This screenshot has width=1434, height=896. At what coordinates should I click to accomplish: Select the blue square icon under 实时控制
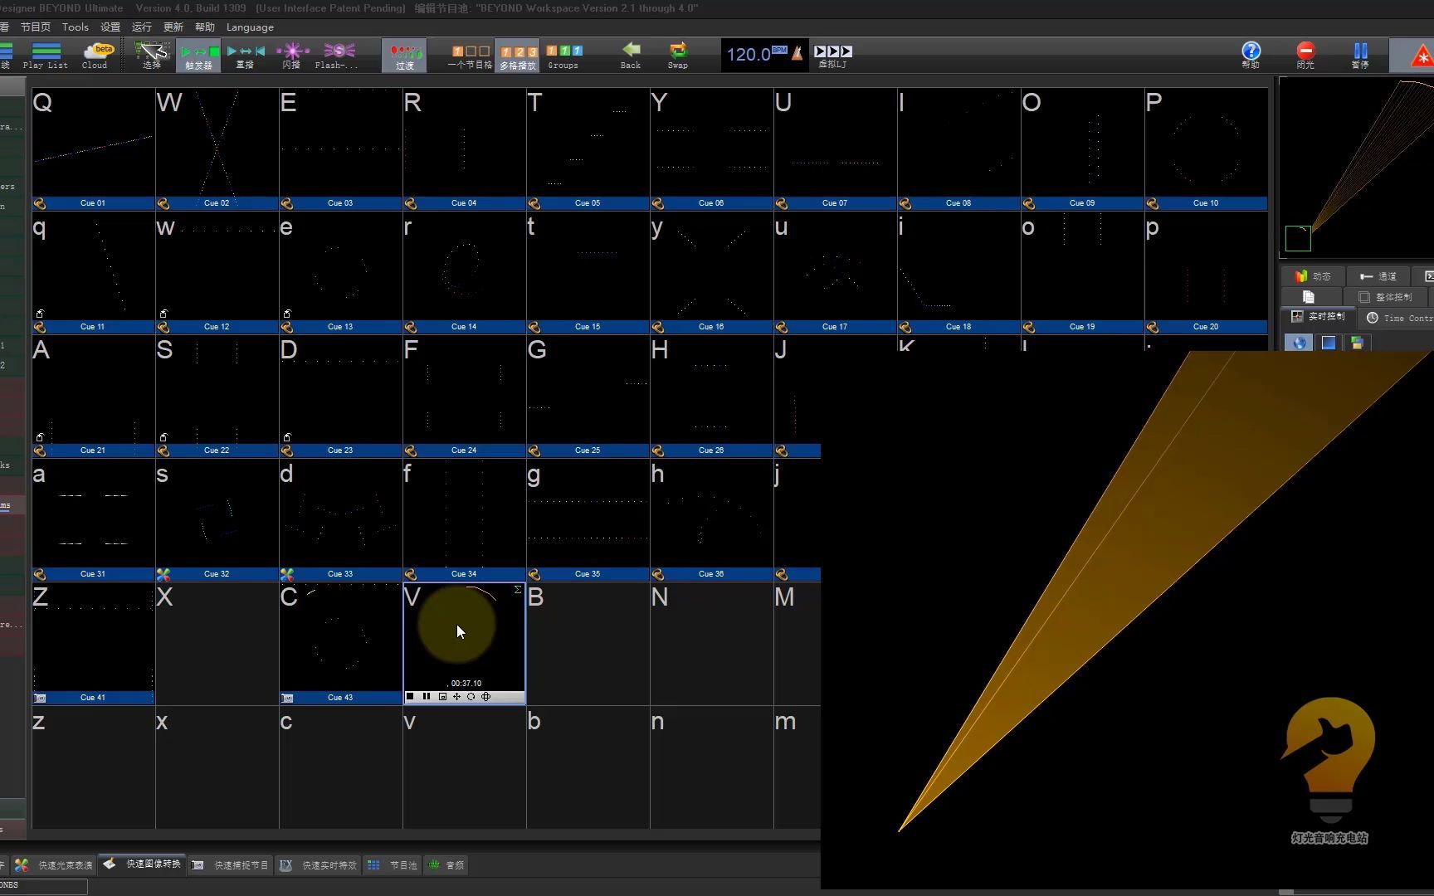coord(1329,343)
